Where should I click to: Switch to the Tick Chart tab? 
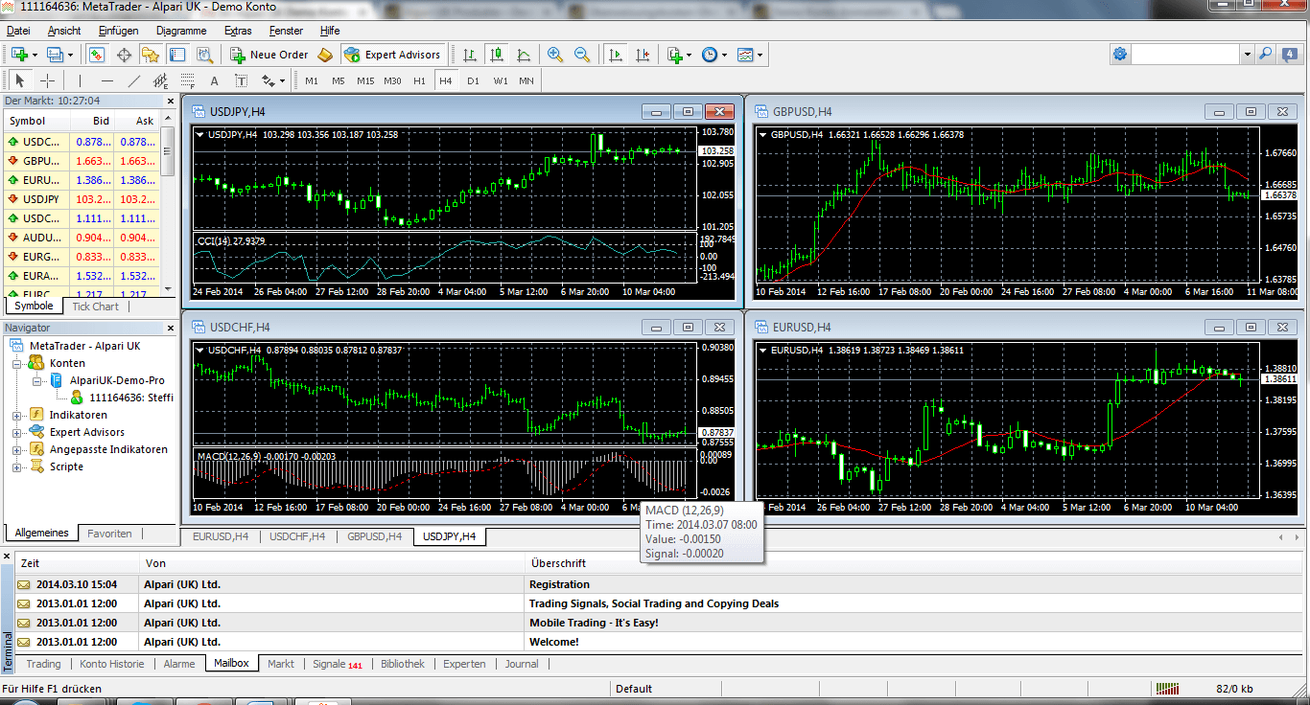coord(95,307)
